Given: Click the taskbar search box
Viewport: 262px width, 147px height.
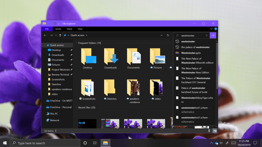Looking at the screenshot, I should tap(45, 143).
